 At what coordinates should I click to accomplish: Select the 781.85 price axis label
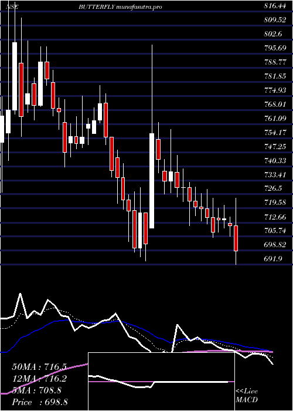tap(275, 76)
